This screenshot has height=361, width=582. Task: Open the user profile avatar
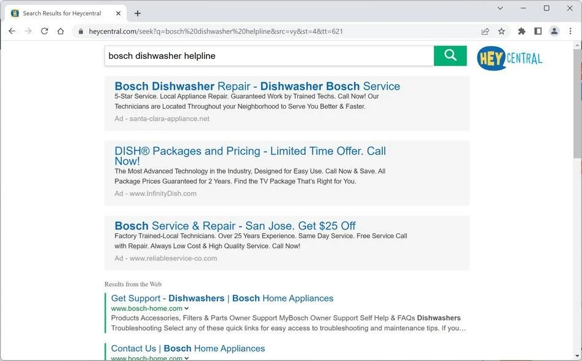pyautogui.click(x=554, y=31)
